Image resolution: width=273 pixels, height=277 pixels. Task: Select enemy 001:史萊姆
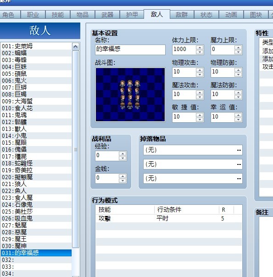point(36,46)
